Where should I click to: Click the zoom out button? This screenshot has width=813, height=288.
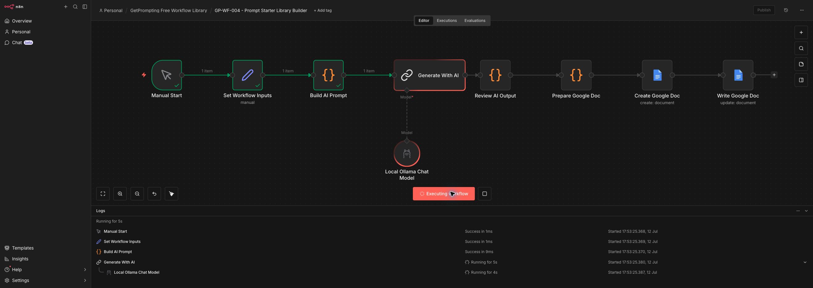click(x=137, y=194)
